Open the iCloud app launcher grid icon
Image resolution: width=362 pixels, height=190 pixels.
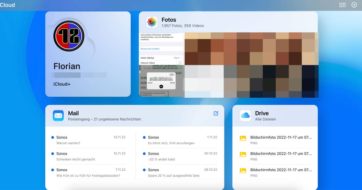tap(342, 5)
